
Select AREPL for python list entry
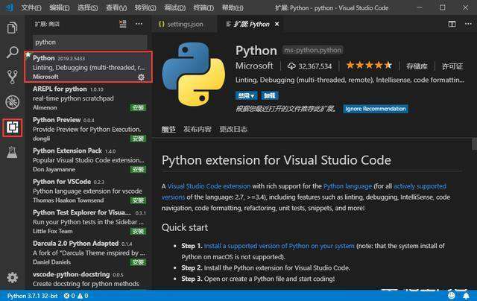click(x=89, y=98)
